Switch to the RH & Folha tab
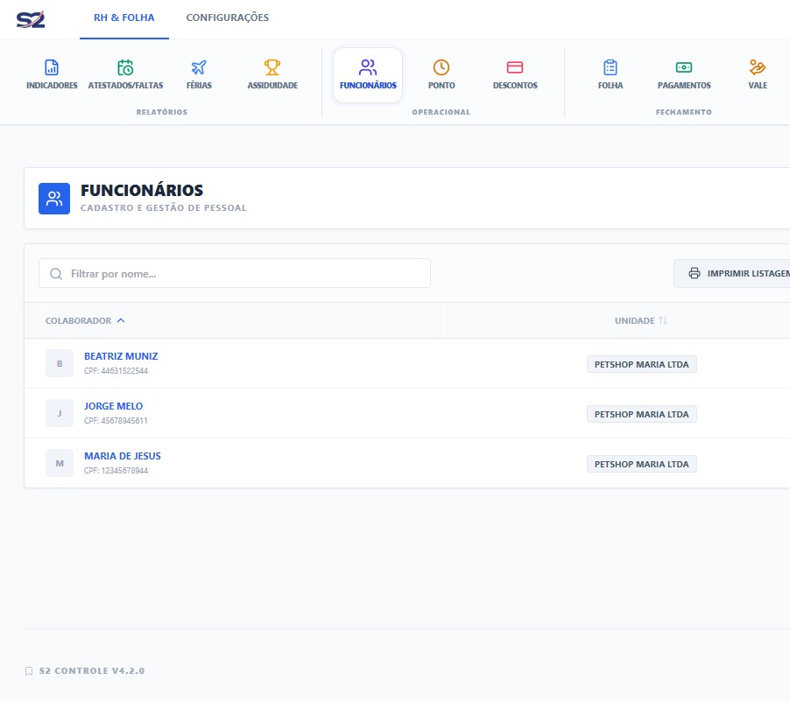The width and height of the screenshot is (790, 701). [124, 18]
